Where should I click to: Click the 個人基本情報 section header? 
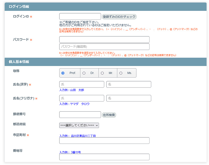coord(19,62)
